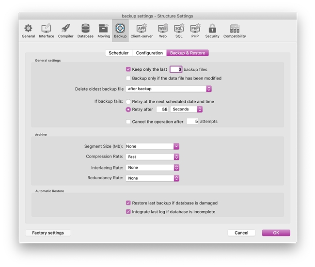Image resolution: width=315 pixels, height=267 pixels.
Task: Open the Compression Rate dropdown
Action: click(x=152, y=157)
